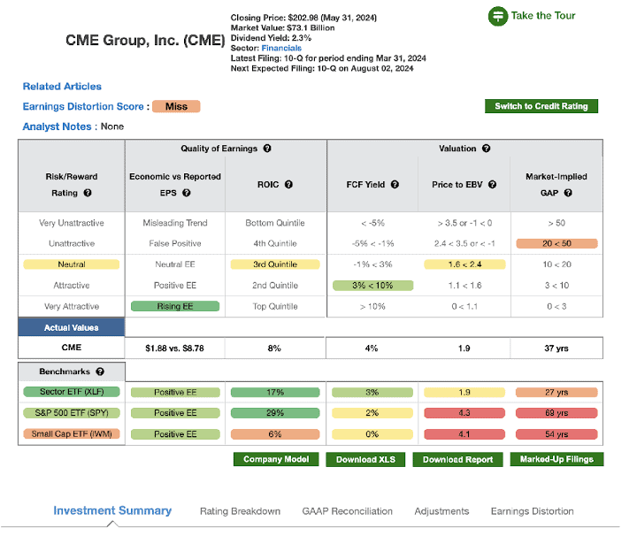Click the Sector ETF (XLF) benchmark label
Image resolution: width=637 pixels, height=536 pixels.
tap(72, 392)
